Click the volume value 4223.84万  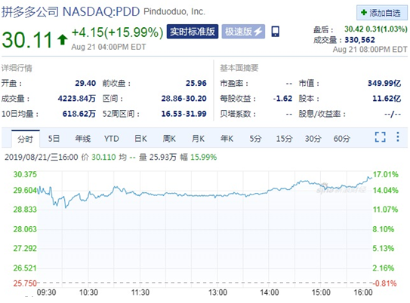click(x=77, y=99)
